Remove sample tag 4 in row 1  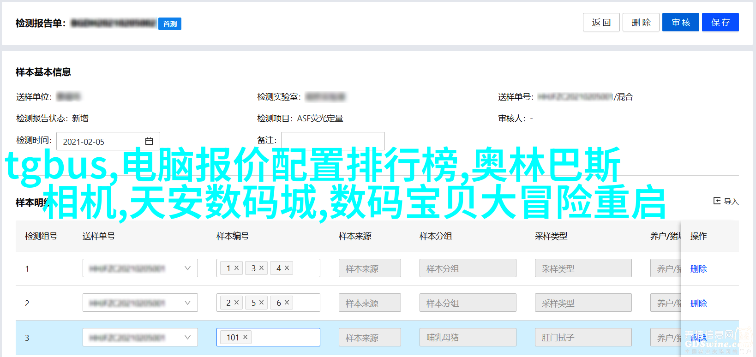(287, 268)
